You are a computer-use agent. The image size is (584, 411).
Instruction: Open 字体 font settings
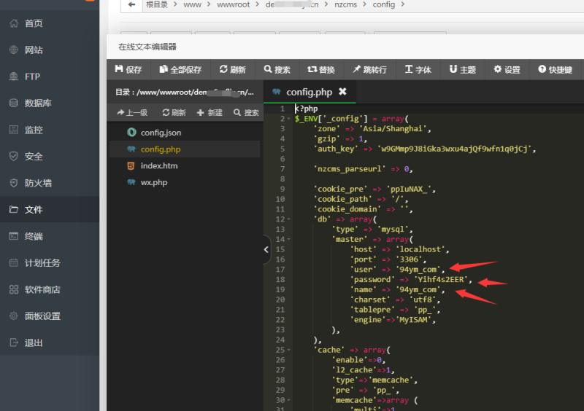pyautogui.click(x=418, y=69)
